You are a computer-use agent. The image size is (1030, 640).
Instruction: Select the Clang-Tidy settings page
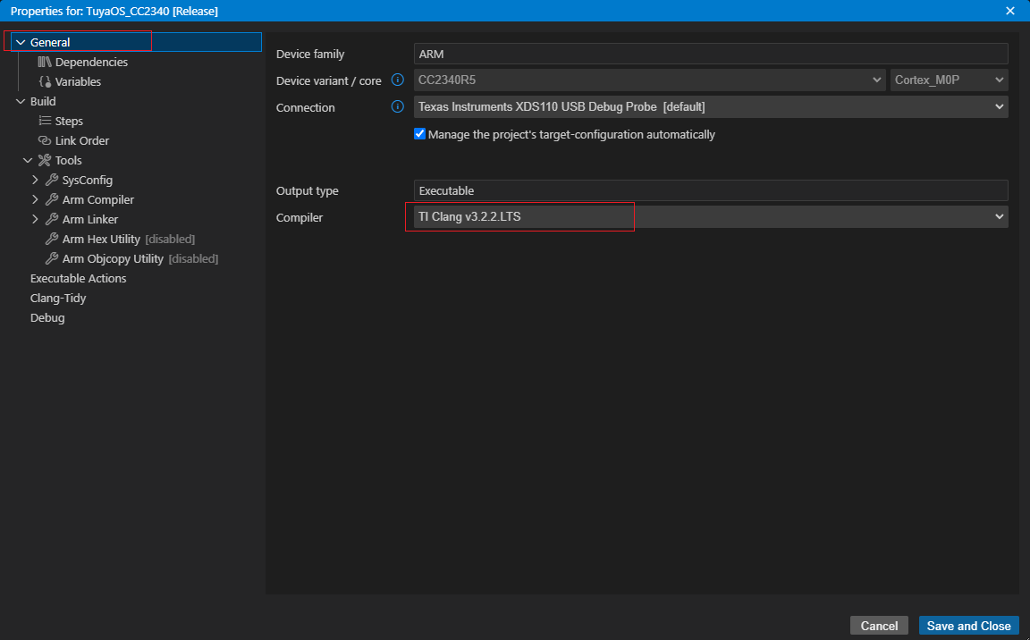pyautogui.click(x=58, y=298)
